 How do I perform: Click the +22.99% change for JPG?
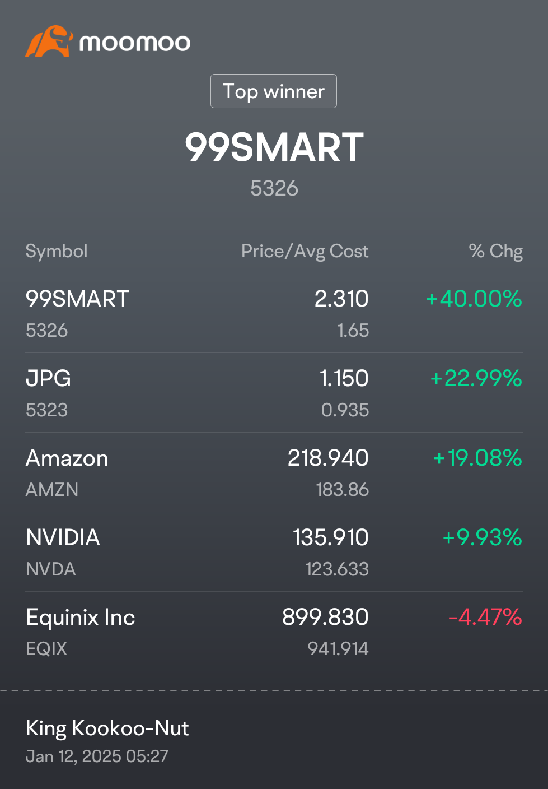(476, 378)
